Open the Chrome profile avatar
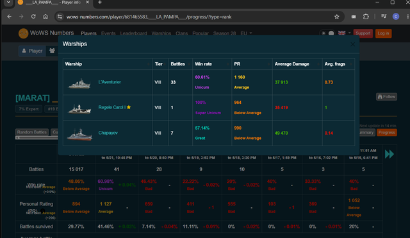Viewport: 410px width, 238px height. (396, 17)
